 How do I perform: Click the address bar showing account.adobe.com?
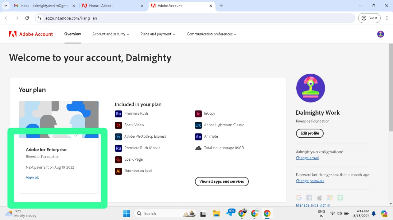pos(195,18)
